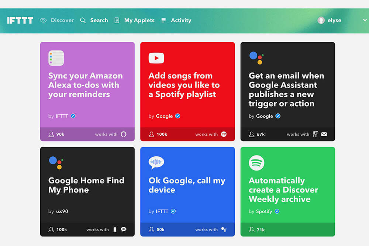This screenshot has height=246, width=369.
Task: Click the speech bubble icon on the Ok Google applet
Action: tap(156, 162)
